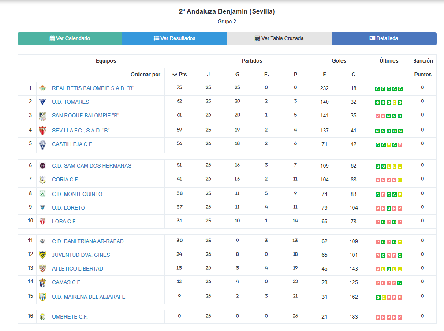This screenshot has width=444, height=331.
Task: Open LORA C.F. team link
Action: tap(64, 221)
